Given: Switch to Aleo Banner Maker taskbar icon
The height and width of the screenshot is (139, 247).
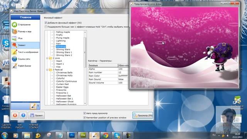Looking at the screenshot, I should [x=94, y=136].
